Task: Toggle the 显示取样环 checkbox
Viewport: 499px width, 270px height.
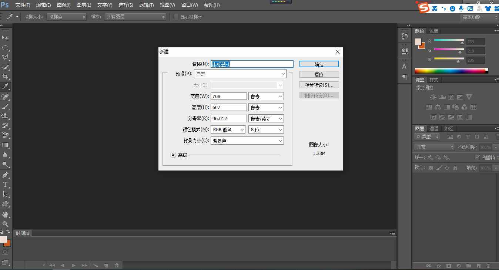Action: [x=176, y=17]
